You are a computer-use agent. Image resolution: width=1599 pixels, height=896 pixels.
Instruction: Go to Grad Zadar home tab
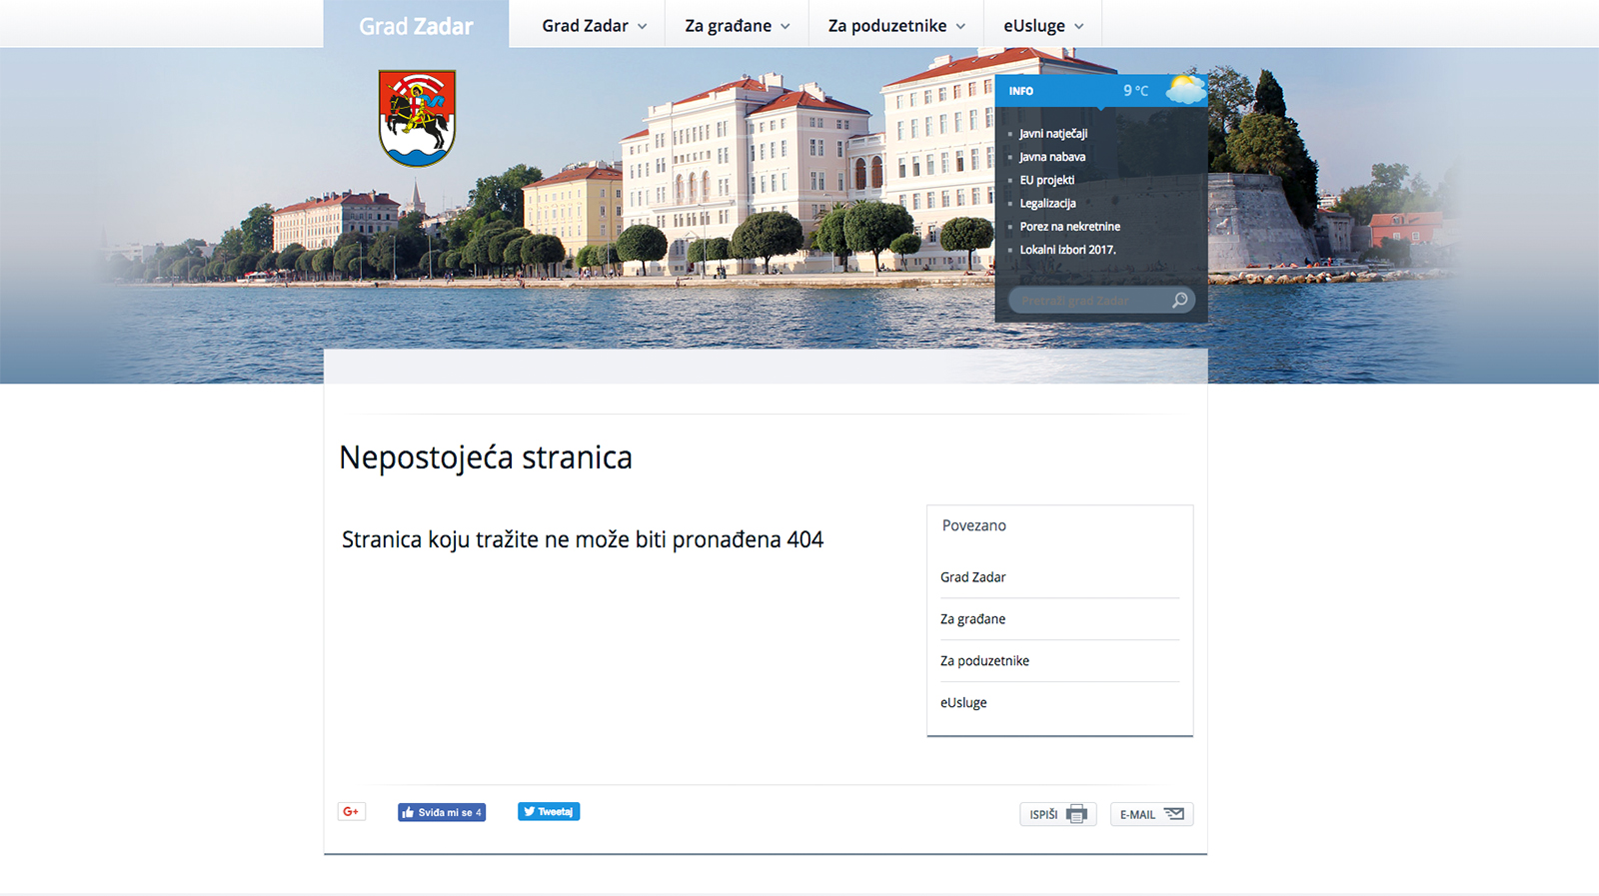click(416, 26)
